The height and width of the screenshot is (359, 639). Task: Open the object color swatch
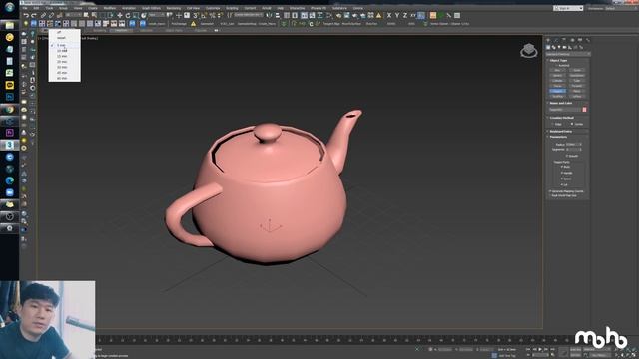click(584, 109)
